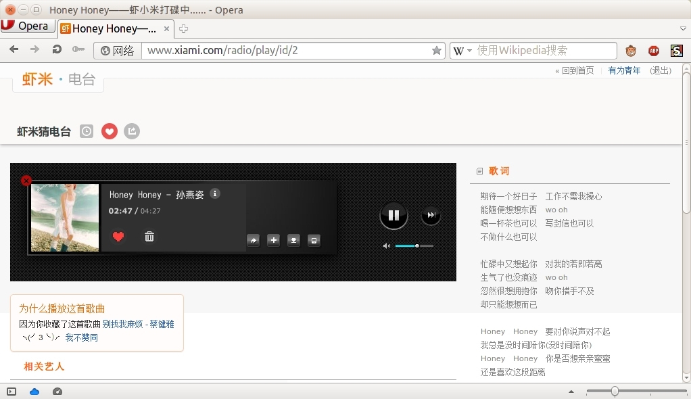Click the album cover thumbnail

click(64, 216)
